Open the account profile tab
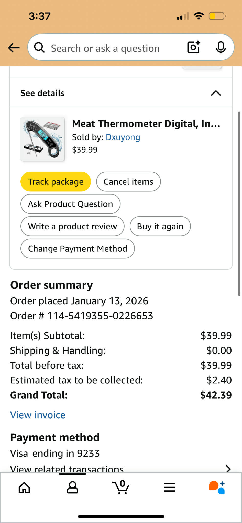The width and height of the screenshot is (242, 523). [72, 487]
